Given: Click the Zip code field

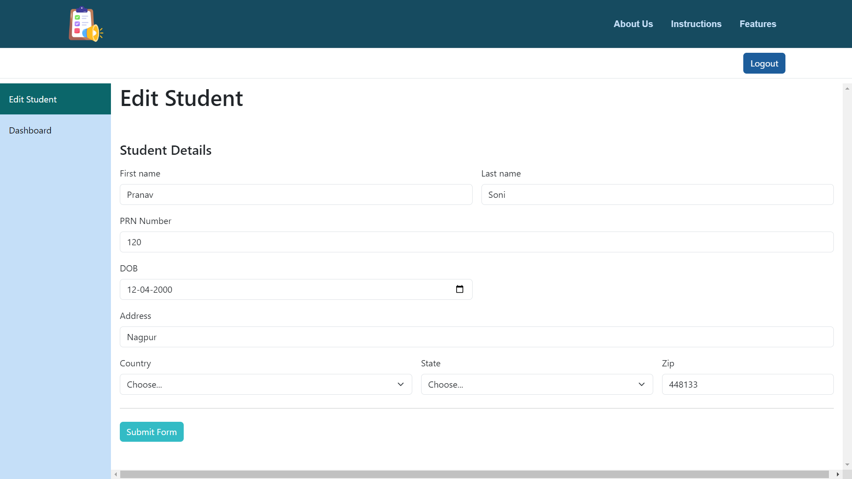Looking at the screenshot, I should (747, 384).
